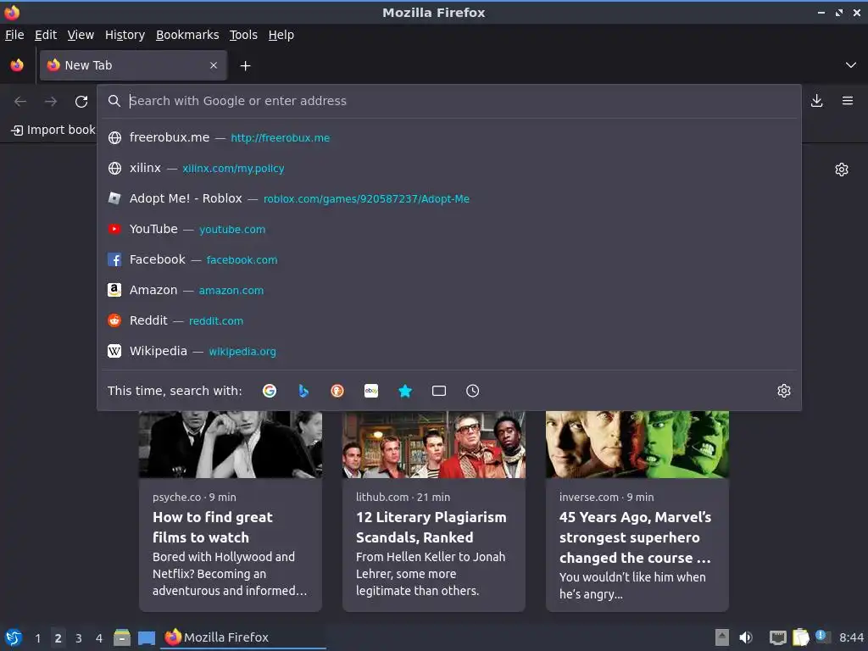Click the New Tab tab label
Screen dimensions: 868x651
pyautogui.click(x=88, y=65)
